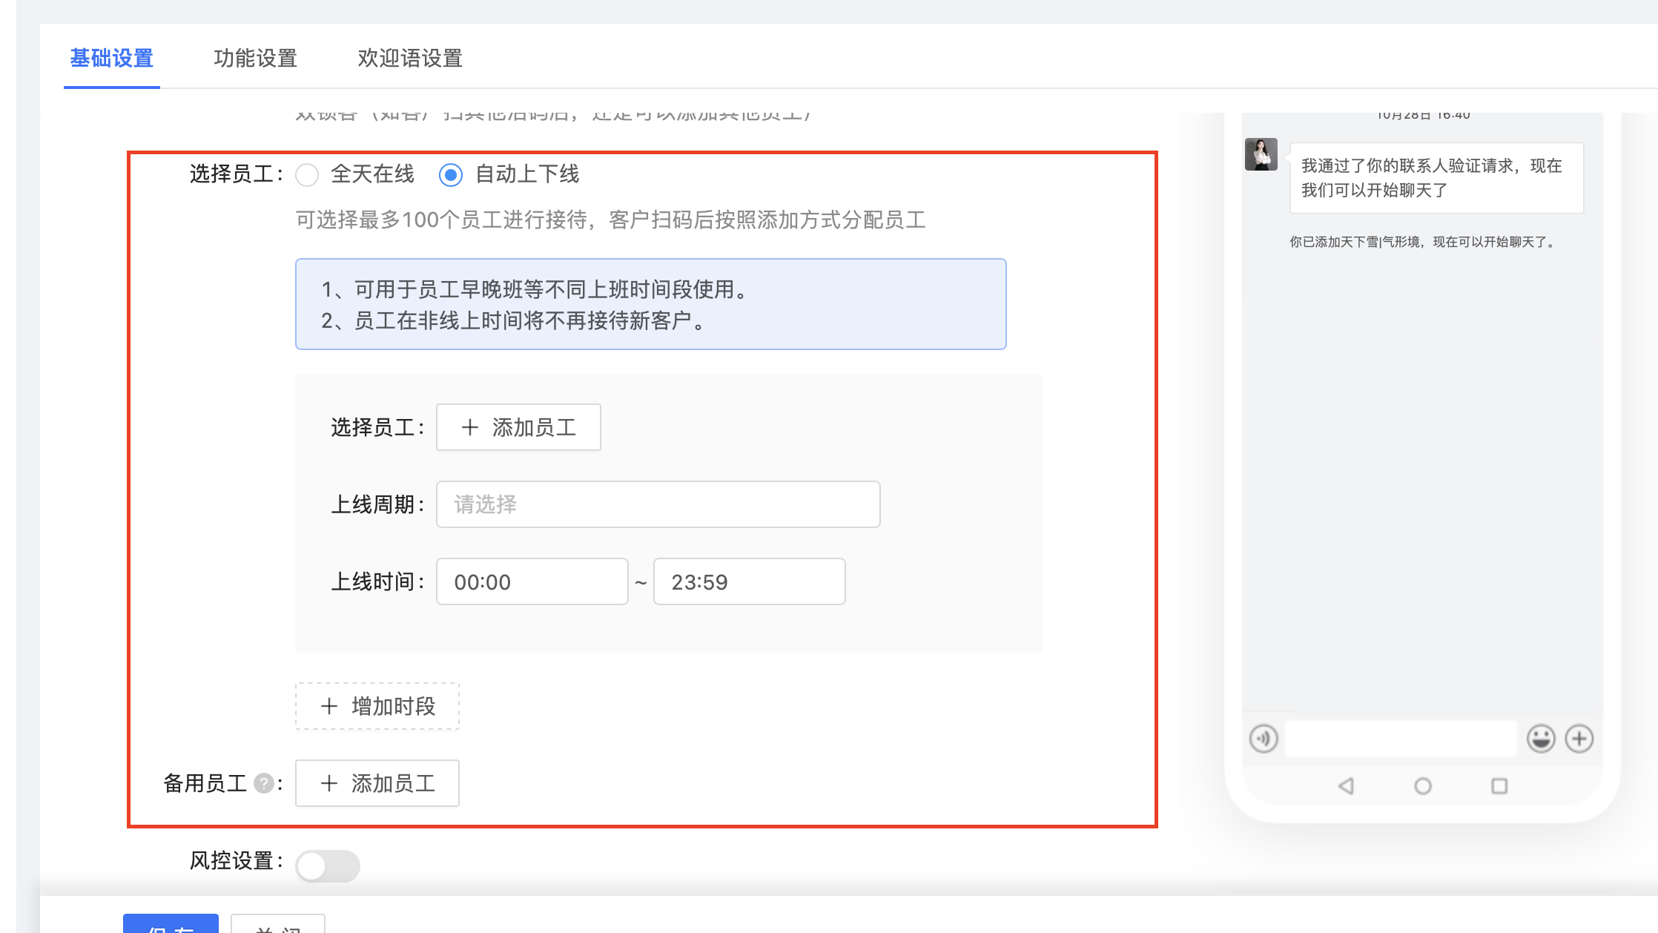Screen dimensions: 1658x933
Task: Click the contact avatar in chat preview
Action: 1261,154
